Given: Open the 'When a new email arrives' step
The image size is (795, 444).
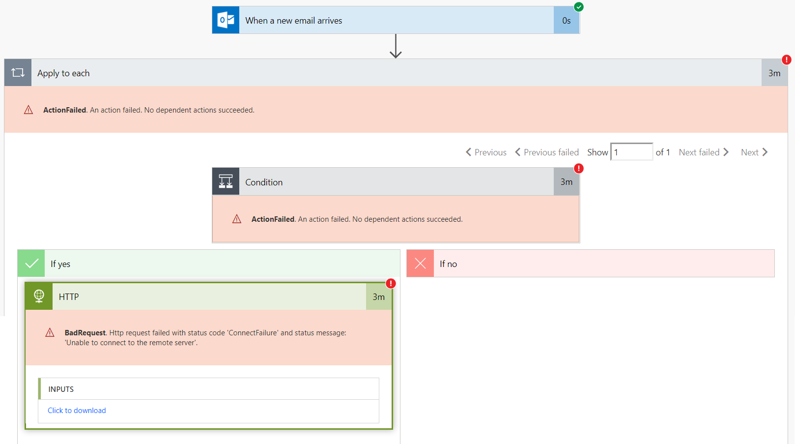Looking at the screenshot, I should coord(396,20).
